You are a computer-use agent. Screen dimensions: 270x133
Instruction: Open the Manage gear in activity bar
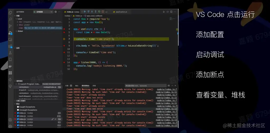pos(10,126)
